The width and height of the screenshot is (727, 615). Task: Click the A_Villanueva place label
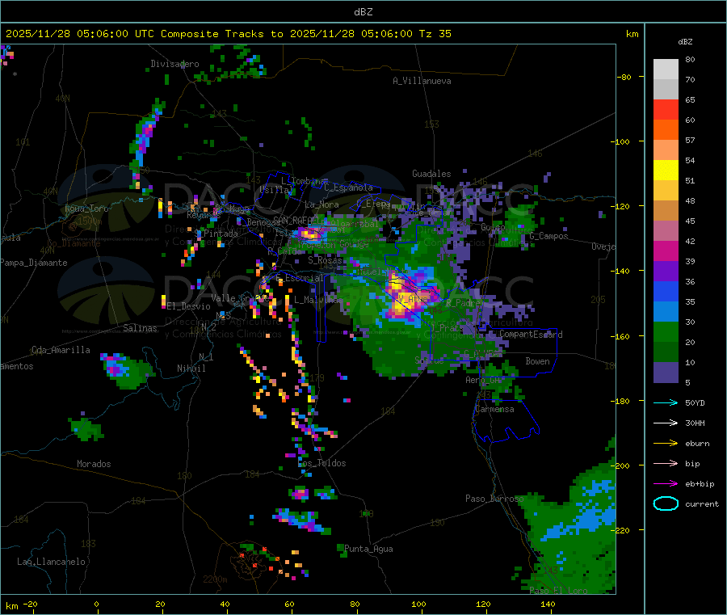pos(422,81)
